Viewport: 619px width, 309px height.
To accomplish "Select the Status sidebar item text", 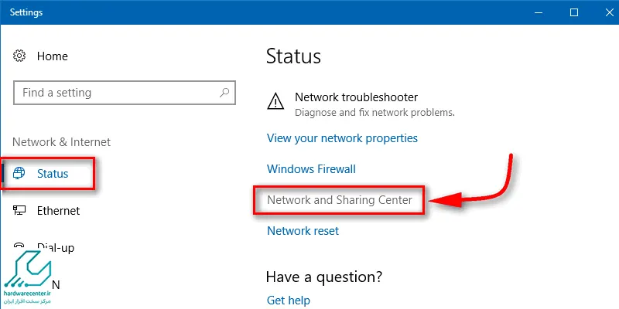I will [53, 173].
